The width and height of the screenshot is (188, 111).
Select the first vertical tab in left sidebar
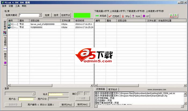click(x=5, y=27)
